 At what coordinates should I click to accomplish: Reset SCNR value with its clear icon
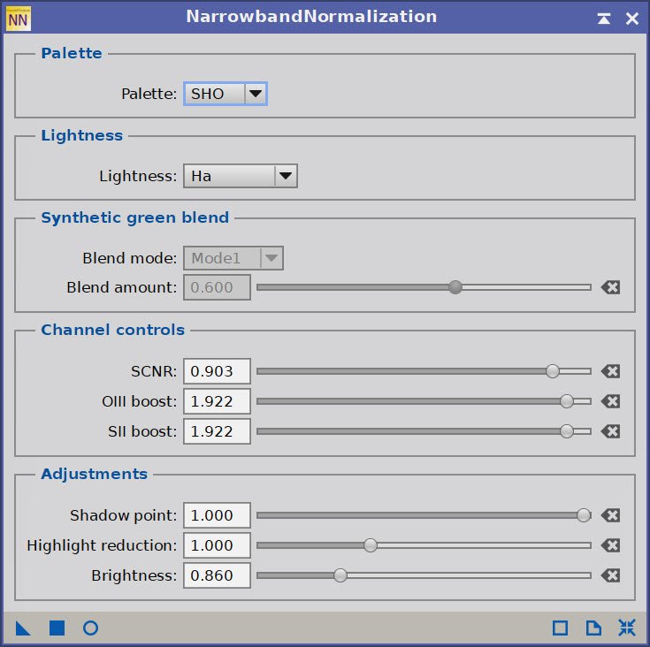(610, 371)
